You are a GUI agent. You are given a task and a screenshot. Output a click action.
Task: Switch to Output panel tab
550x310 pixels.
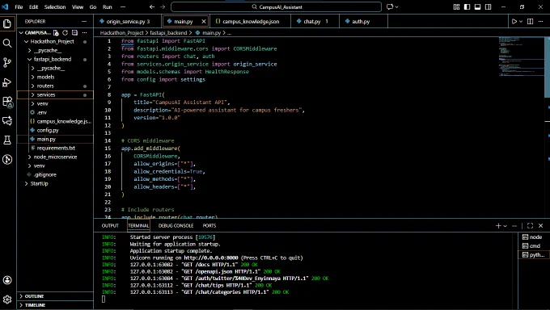click(110, 226)
